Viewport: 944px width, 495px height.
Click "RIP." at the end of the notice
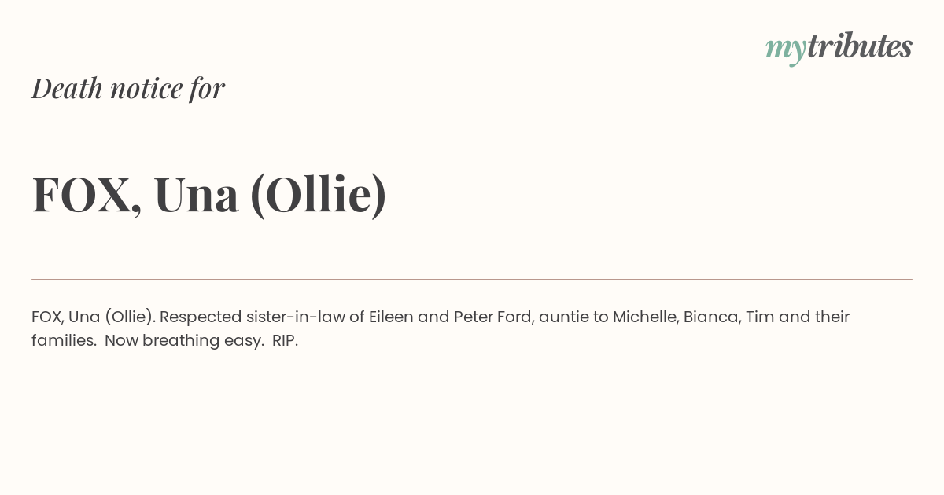[x=286, y=341]
